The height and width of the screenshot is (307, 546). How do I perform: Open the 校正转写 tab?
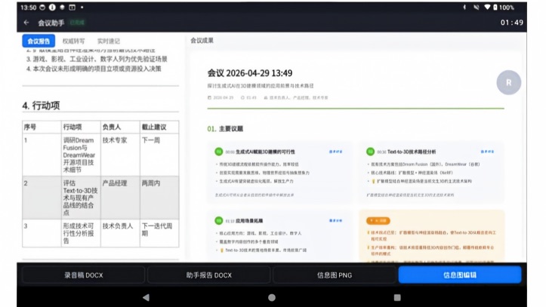pos(73,41)
